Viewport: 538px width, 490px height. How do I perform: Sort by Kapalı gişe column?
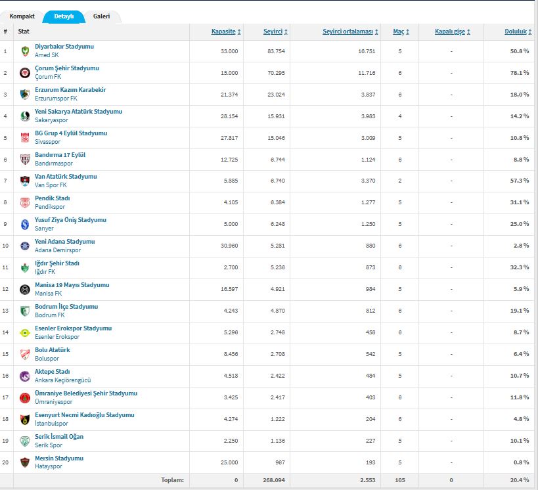pyautogui.click(x=452, y=32)
